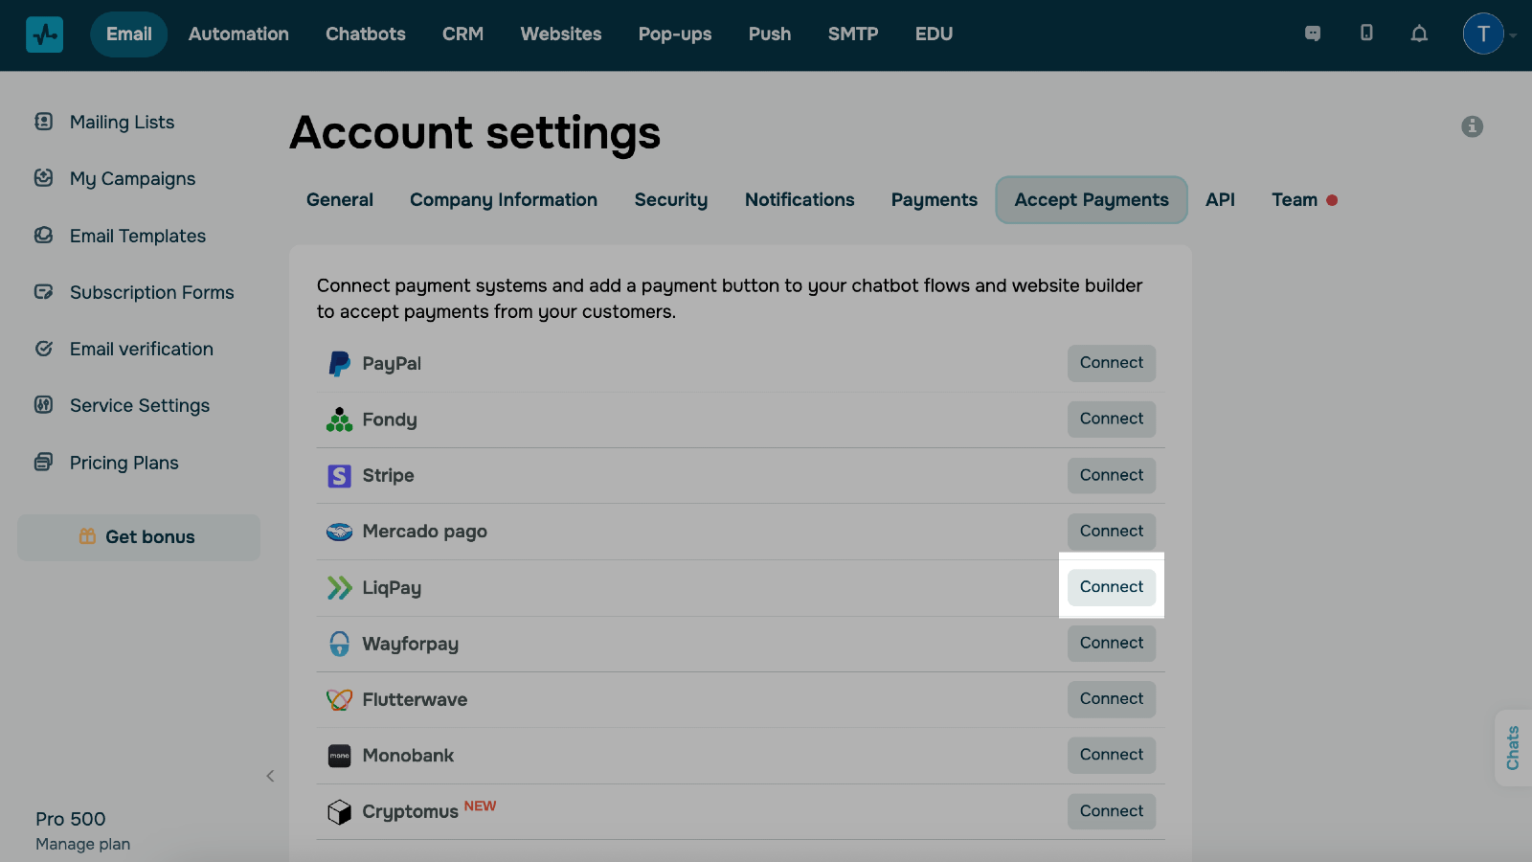The image size is (1532, 862).
Task: Click the Get bonus button
Action: pyautogui.click(x=139, y=537)
